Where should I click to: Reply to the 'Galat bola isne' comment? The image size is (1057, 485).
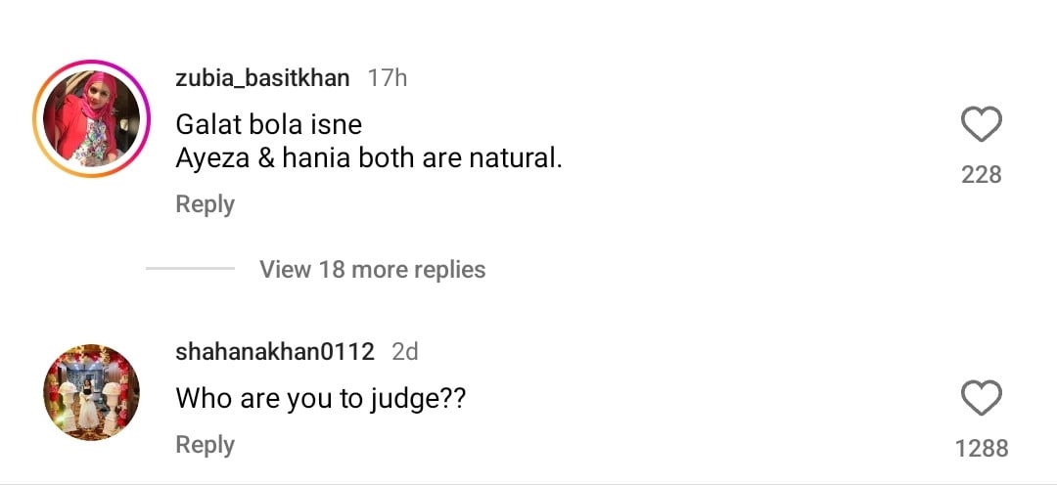click(205, 204)
